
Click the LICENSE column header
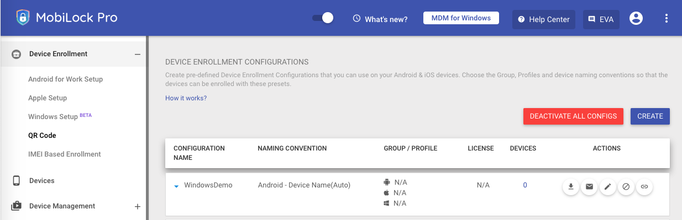[x=481, y=148]
